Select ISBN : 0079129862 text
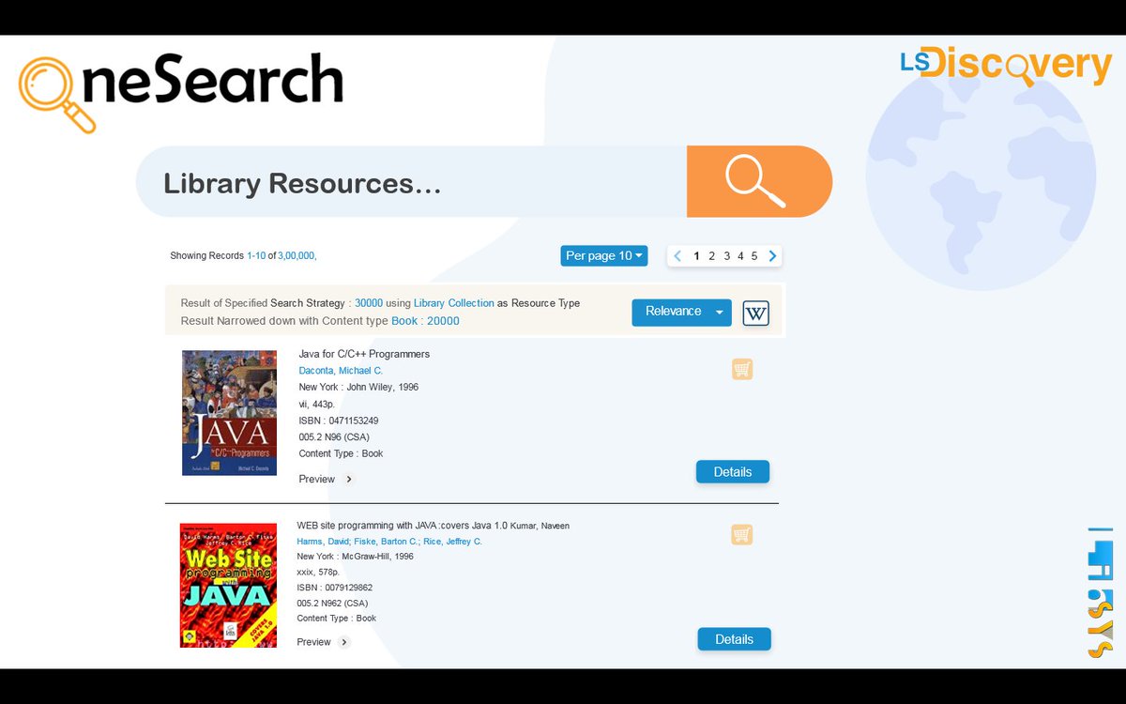The image size is (1126, 704). point(335,588)
